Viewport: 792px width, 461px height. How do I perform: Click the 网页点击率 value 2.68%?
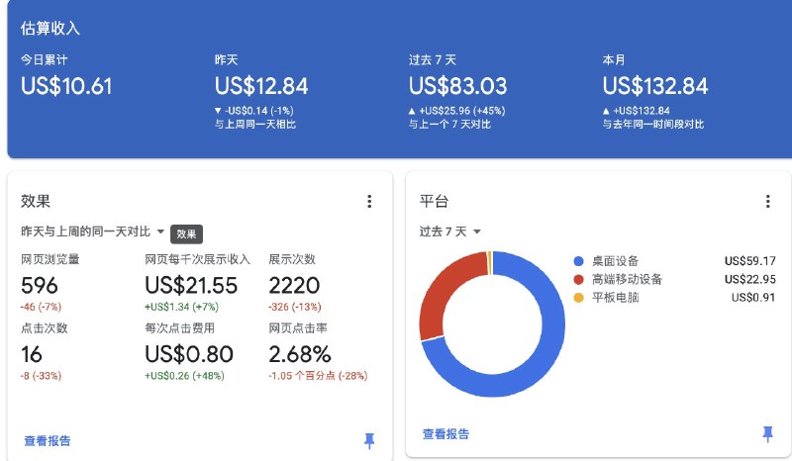coord(300,354)
